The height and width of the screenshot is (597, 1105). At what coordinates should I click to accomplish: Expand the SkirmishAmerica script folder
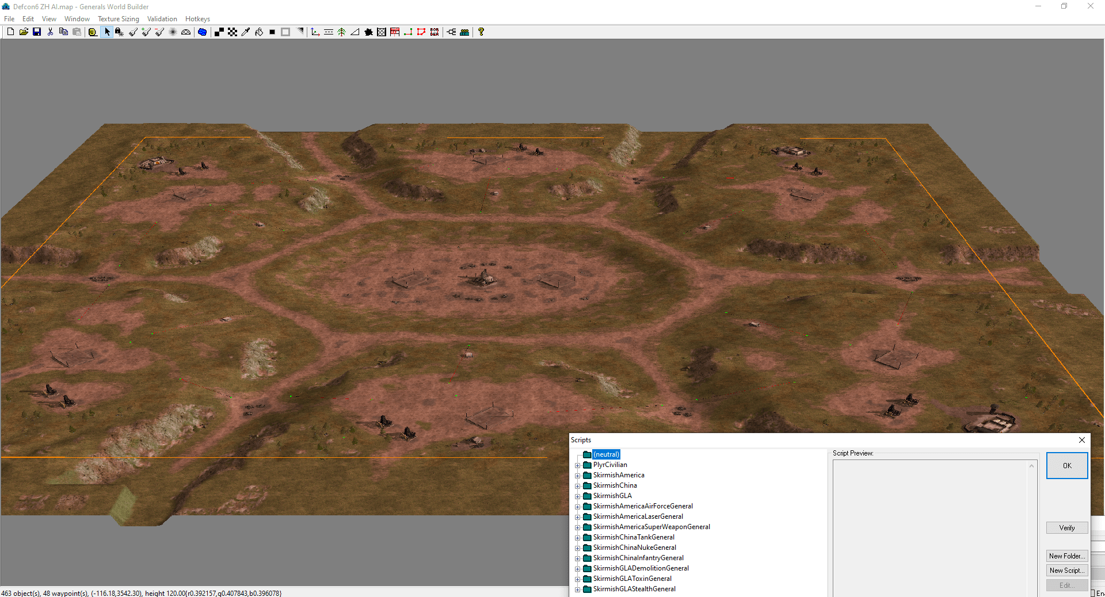578,476
